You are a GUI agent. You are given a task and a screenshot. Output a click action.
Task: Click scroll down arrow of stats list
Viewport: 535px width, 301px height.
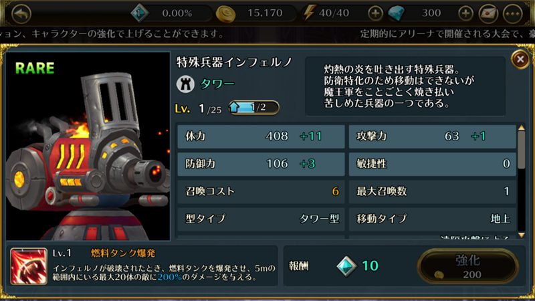pos(522,235)
